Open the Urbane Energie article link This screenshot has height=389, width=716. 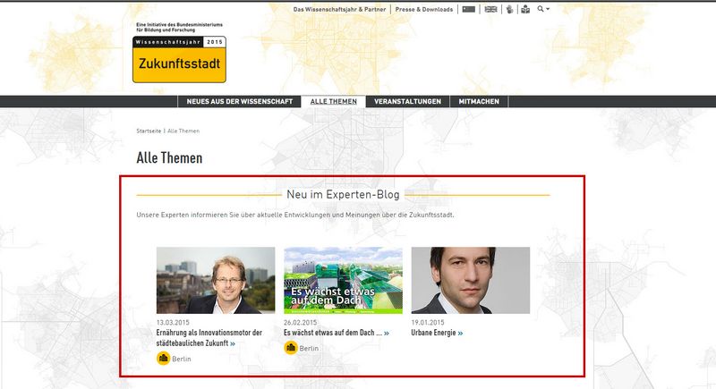tap(435, 333)
